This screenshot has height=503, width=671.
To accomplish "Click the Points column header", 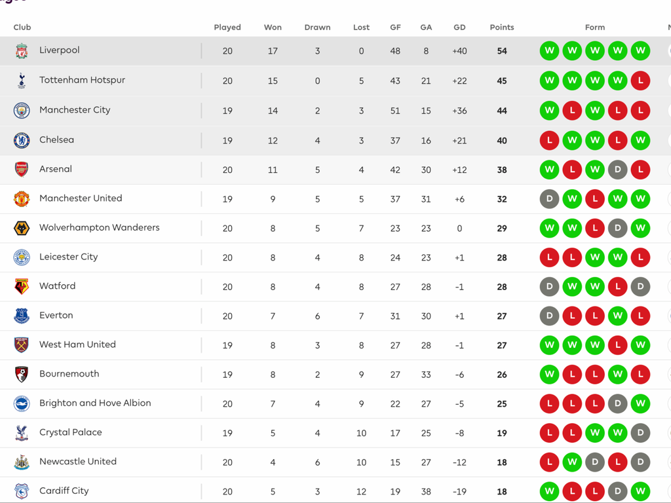I will [502, 28].
